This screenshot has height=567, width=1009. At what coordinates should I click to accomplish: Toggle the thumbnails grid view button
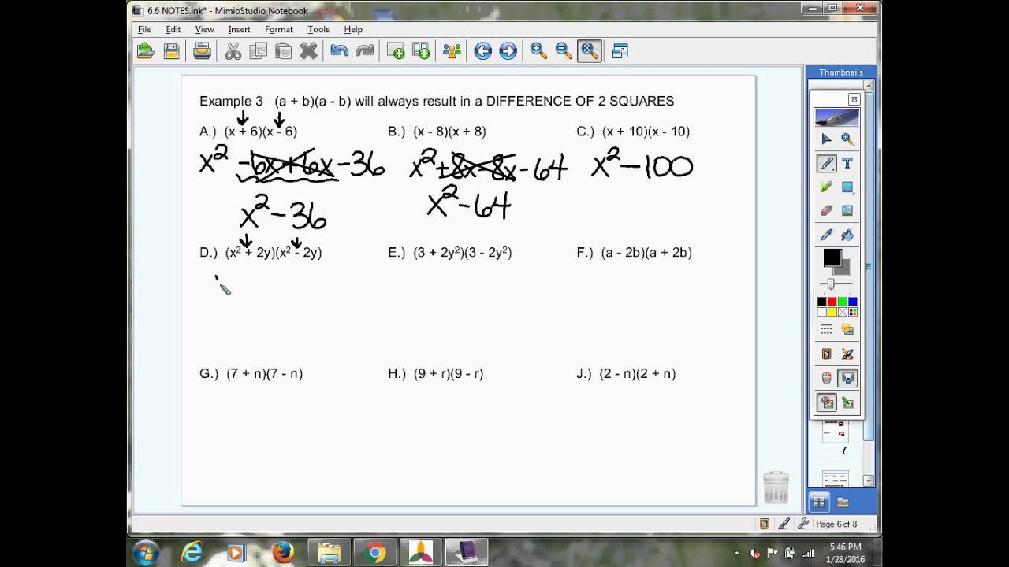[818, 502]
